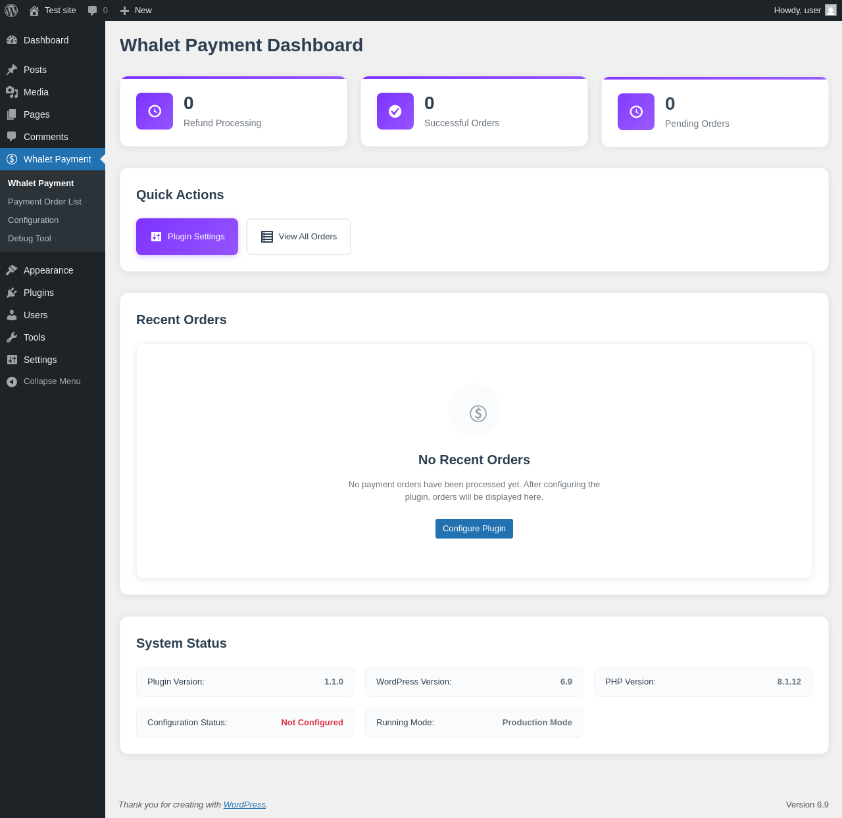Click the Media icon in sidebar
842x818 pixels.
[x=12, y=92]
